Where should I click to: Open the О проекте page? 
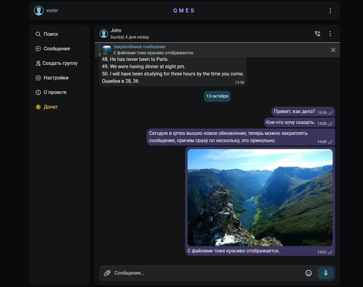click(51, 92)
